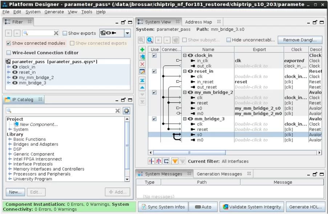The width and height of the screenshot is (328, 214).
Task: Click the red X remove icon
Action: click(142, 64)
